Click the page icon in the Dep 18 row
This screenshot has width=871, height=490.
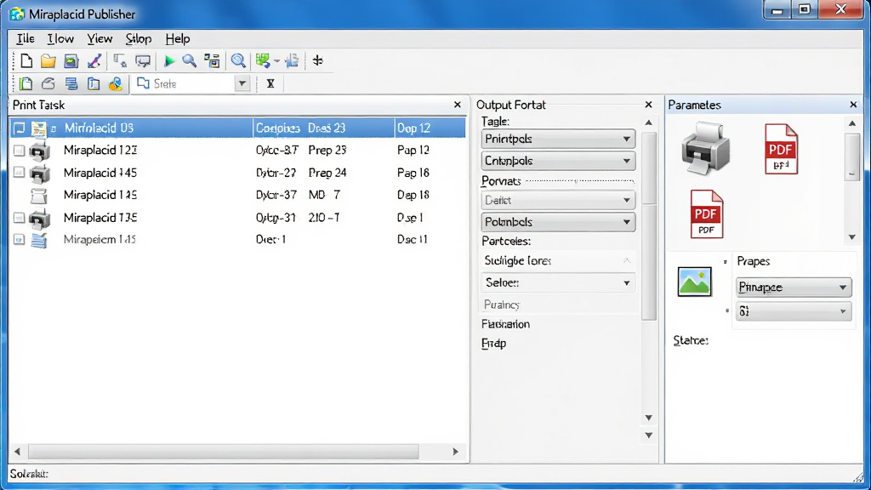pos(39,196)
